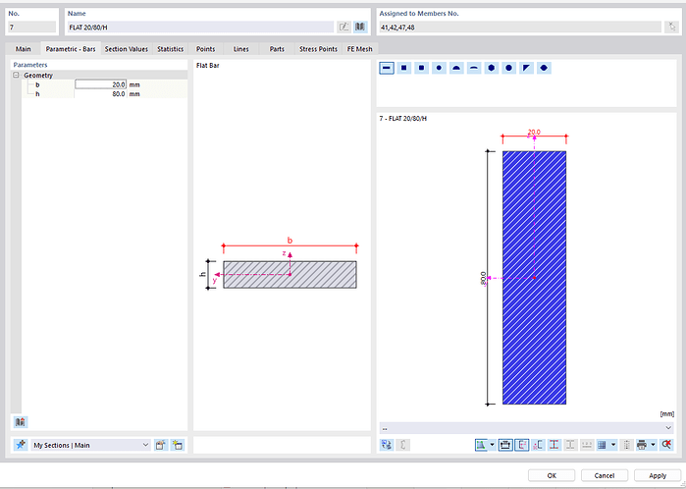Expand the print options dropdown arrow

pos(652,445)
